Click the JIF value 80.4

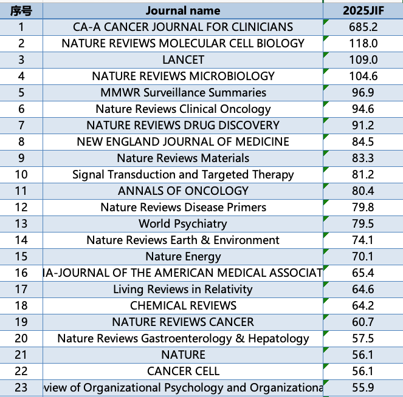363,191
